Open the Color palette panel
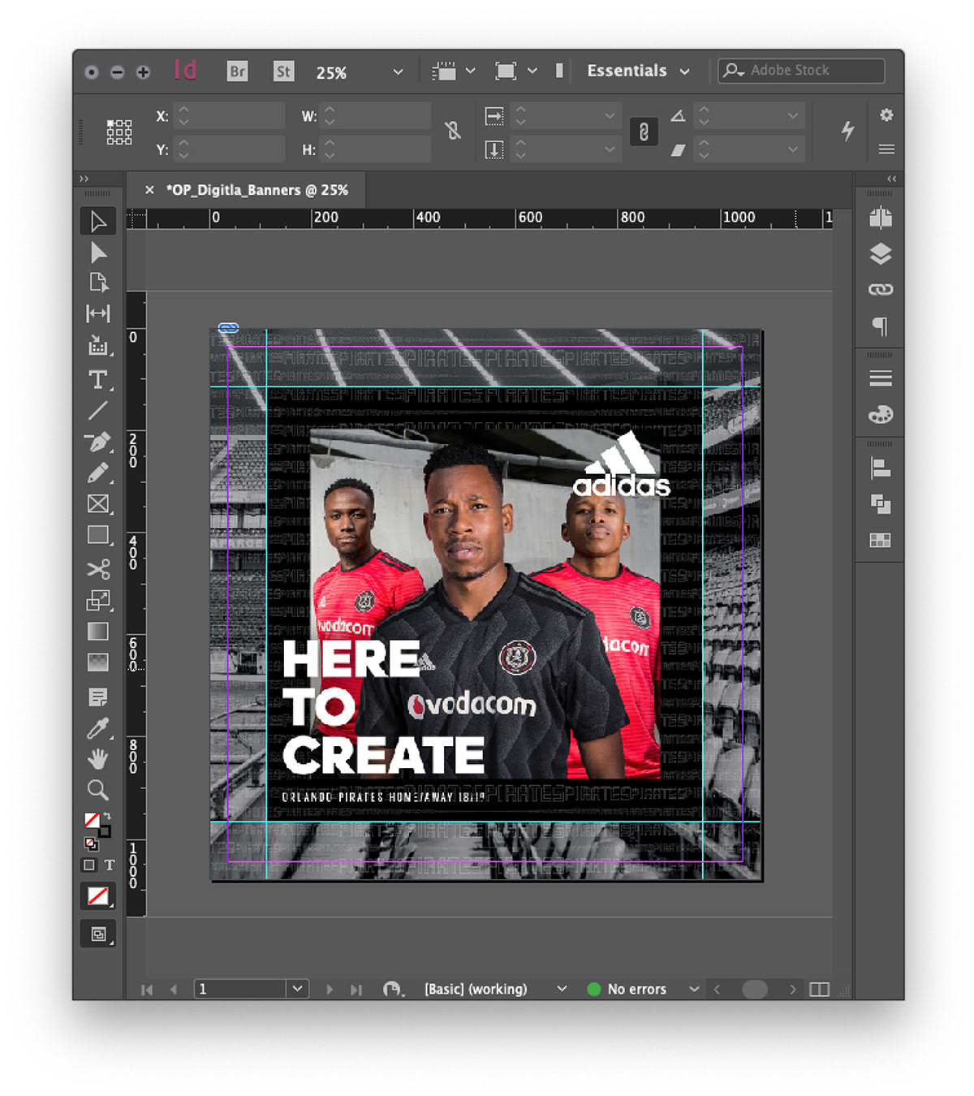Screen dimensions: 974x1096 pos(881,415)
